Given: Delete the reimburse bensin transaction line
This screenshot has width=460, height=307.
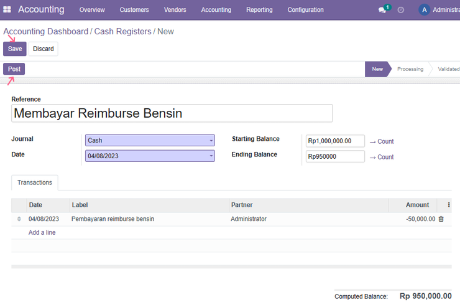Looking at the screenshot, I should (441, 219).
